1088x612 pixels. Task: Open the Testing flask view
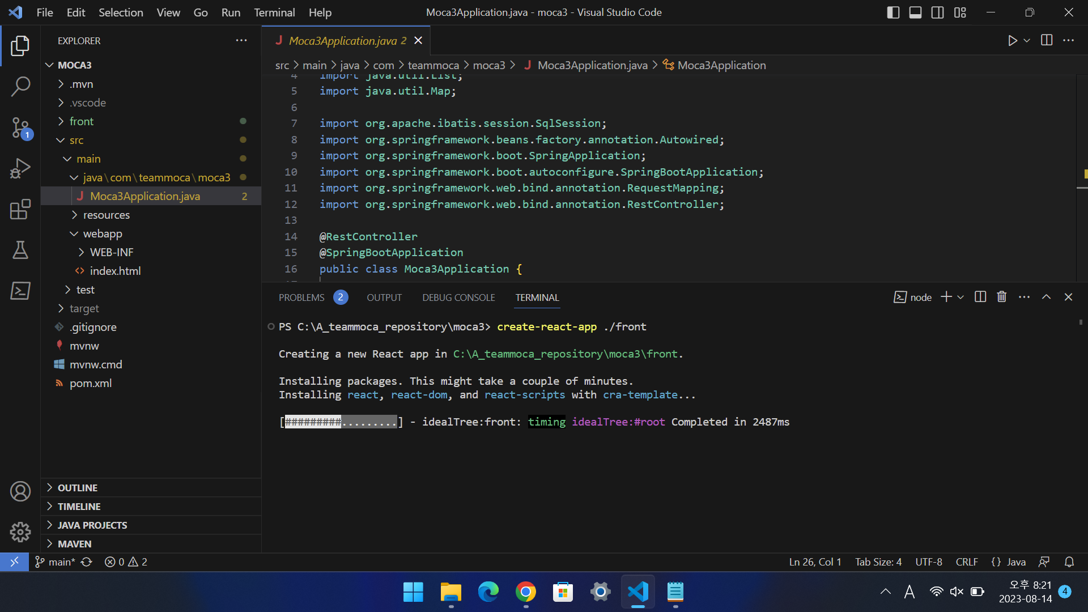coord(20,250)
